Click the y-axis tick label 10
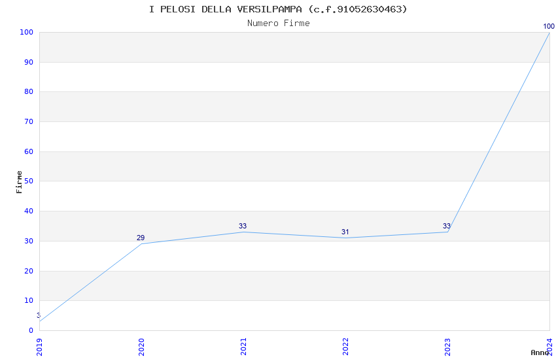The image size is (556, 359). pyautogui.click(x=29, y=301)
